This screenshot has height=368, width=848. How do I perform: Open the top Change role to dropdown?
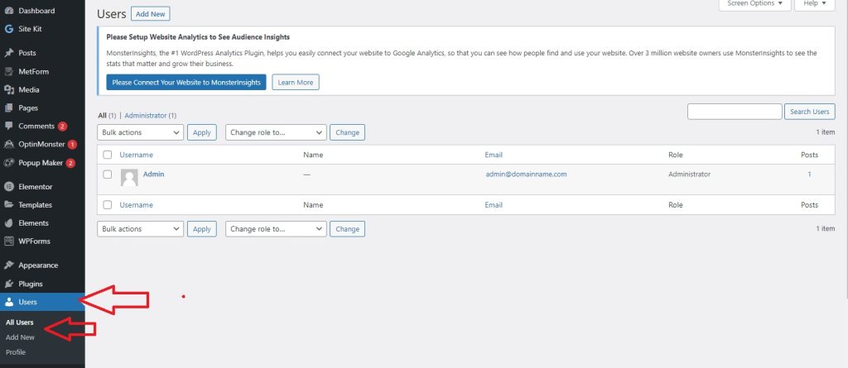click(276, 132)
